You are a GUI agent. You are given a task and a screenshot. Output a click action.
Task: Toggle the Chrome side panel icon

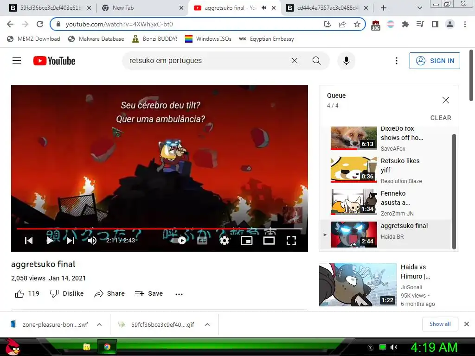tap(435, 24)
